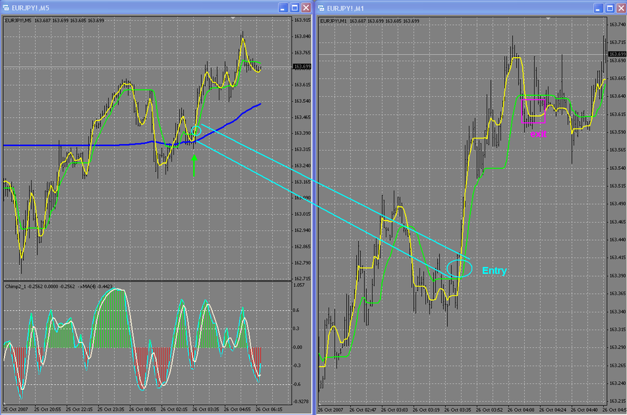Image resolution: width=627 pixels, height=415 pixels.
Task: Close the EURJPY!,M5 chart window
Action: (306, 8)
